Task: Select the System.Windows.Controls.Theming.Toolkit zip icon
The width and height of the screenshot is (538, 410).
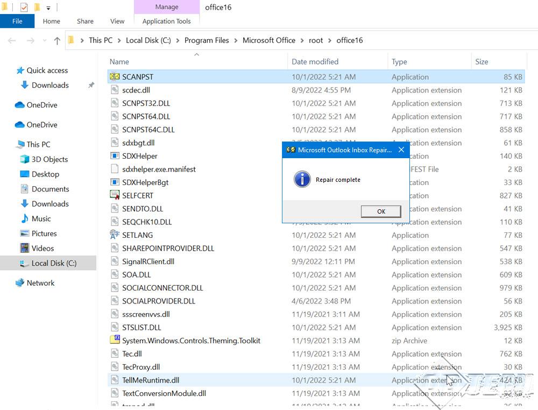Action: (115, 340)
